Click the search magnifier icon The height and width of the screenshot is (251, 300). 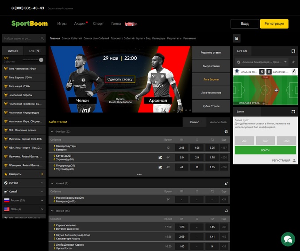tap(42, 39)
